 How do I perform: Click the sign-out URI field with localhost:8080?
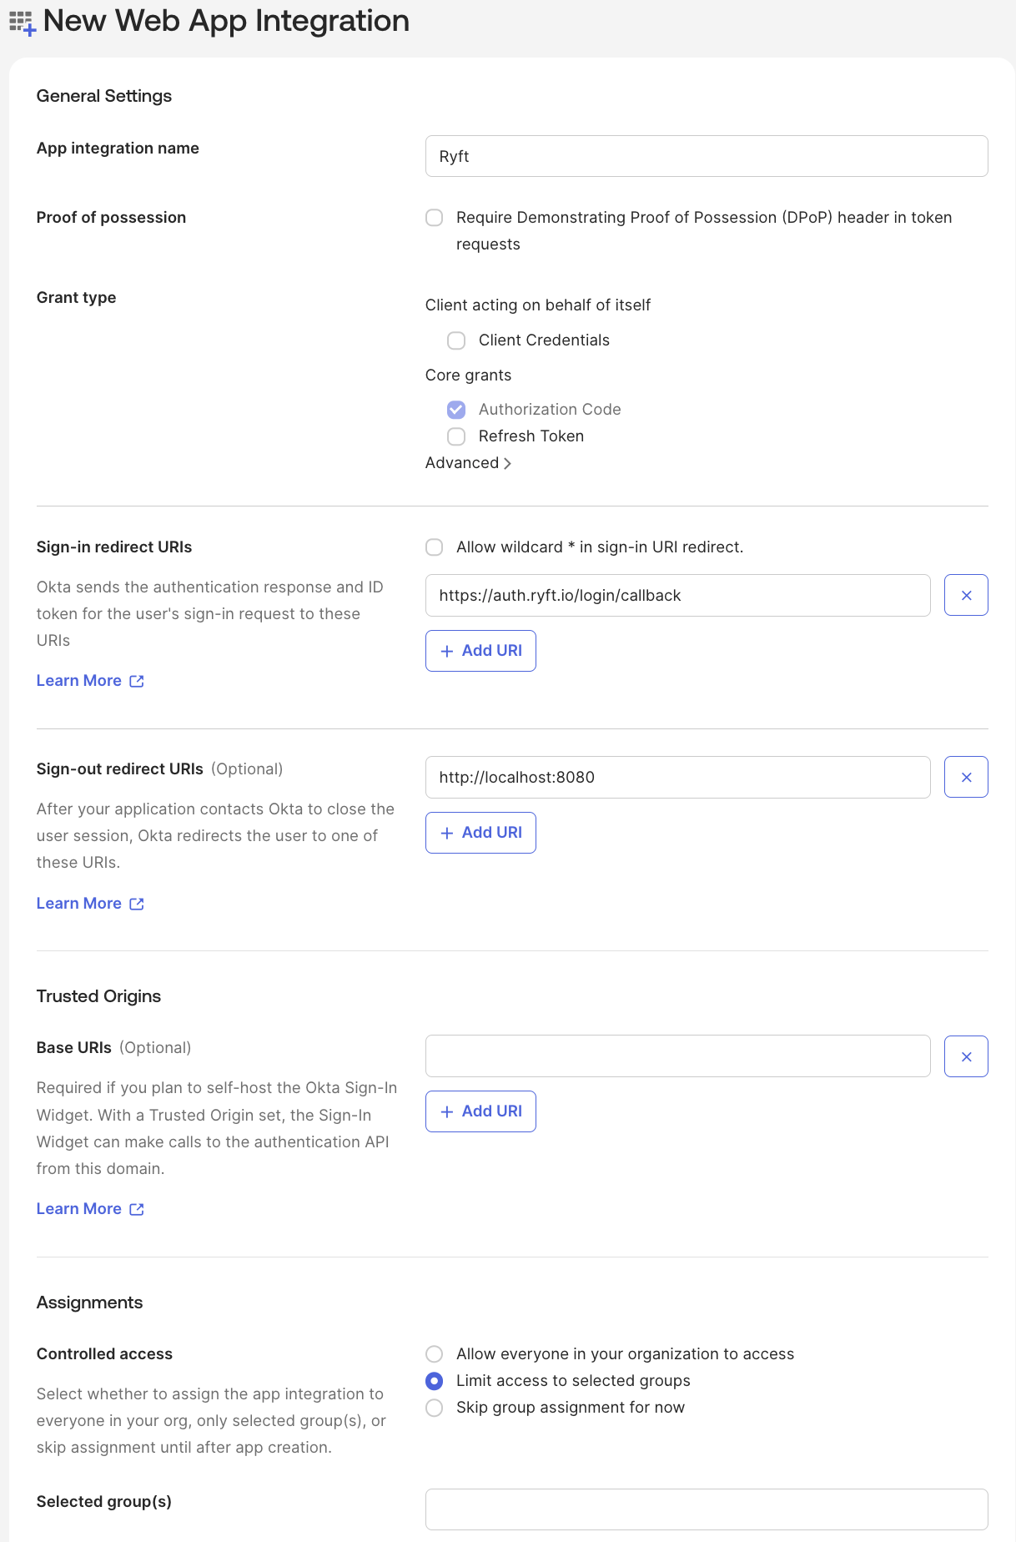click(678, 777)
